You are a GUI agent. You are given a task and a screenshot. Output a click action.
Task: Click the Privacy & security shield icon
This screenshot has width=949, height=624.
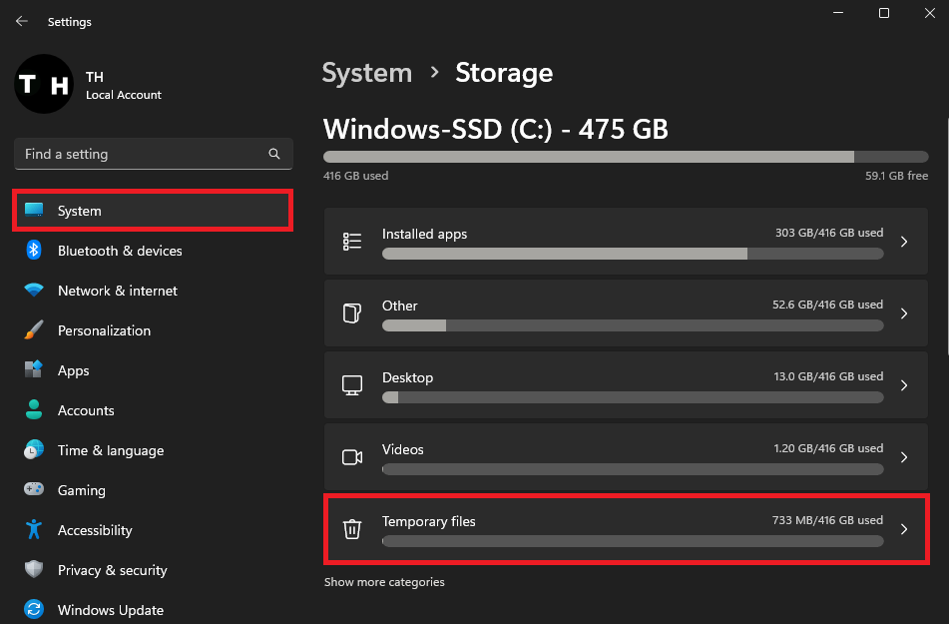pos(34,570)
